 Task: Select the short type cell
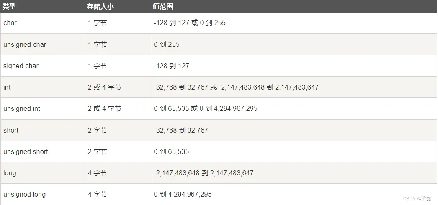point(11,130)
